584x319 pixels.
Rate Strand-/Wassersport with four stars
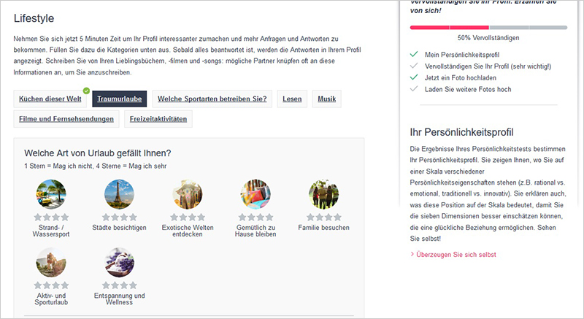(65, 217)
